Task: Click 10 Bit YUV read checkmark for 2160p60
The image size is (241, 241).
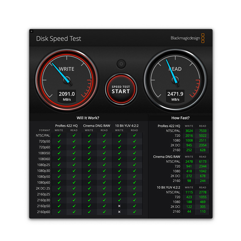Action: tap(134, 212)
